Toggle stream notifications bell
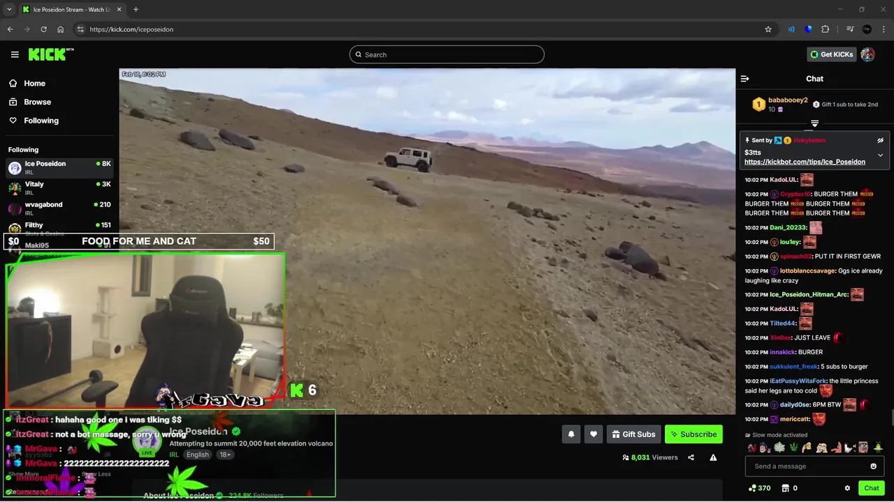 571,434
